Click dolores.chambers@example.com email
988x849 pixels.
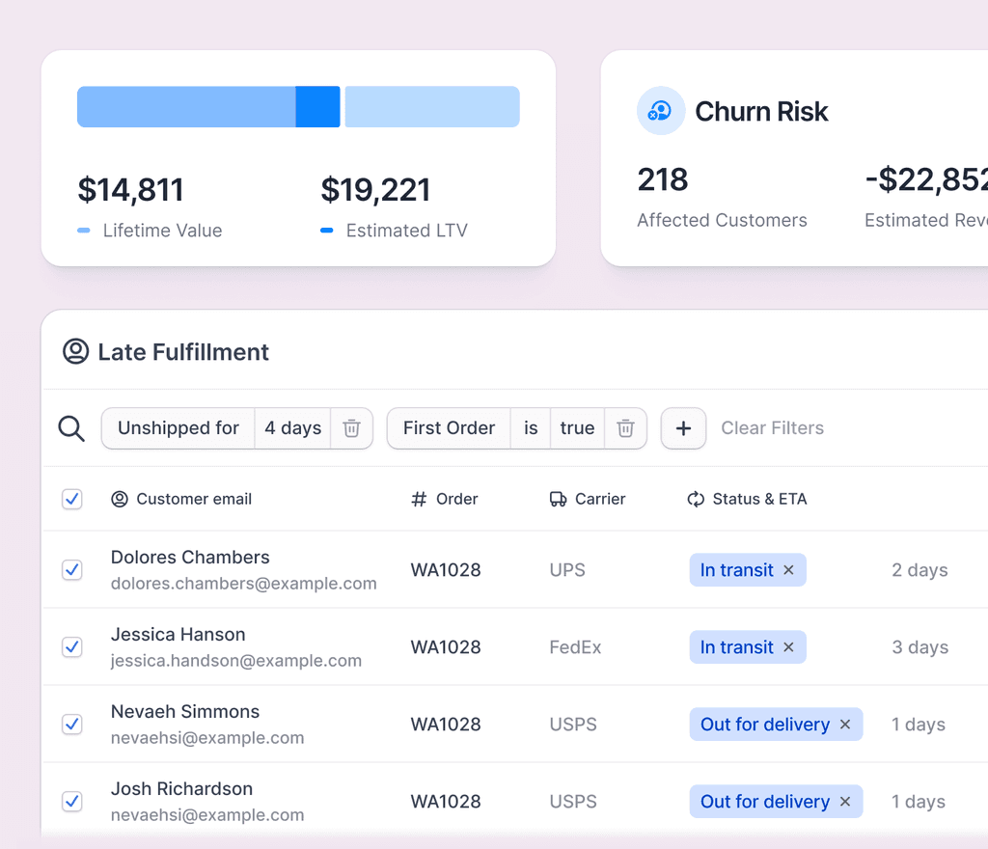(244, 584)
